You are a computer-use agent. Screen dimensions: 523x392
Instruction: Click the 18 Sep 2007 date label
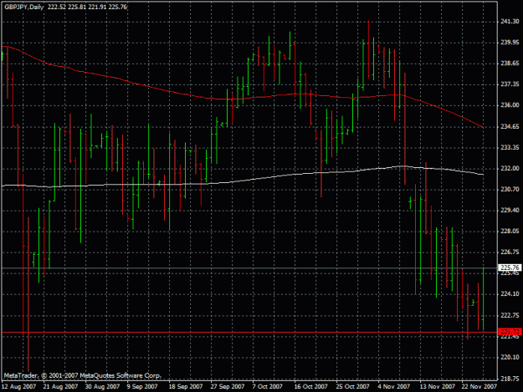(x=186, y=387)
